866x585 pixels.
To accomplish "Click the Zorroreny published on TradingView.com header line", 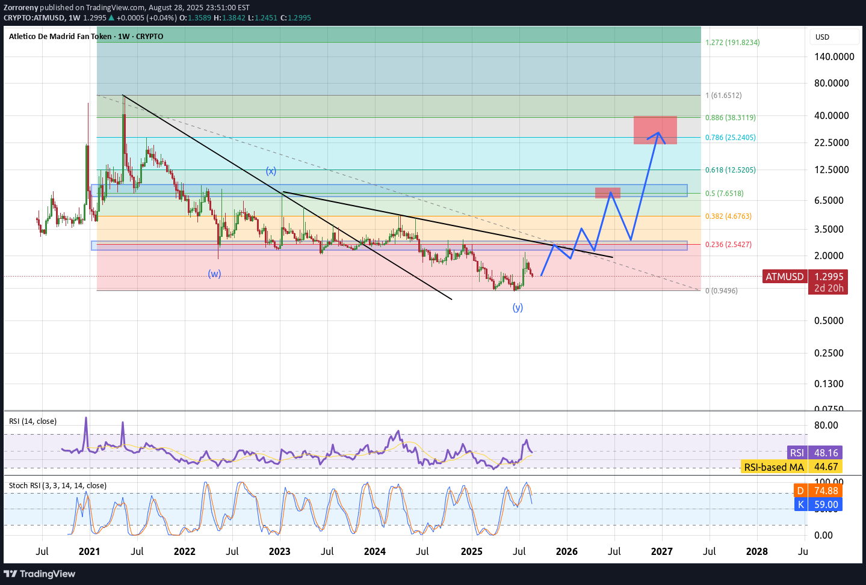I will click(x=126, y=7).
